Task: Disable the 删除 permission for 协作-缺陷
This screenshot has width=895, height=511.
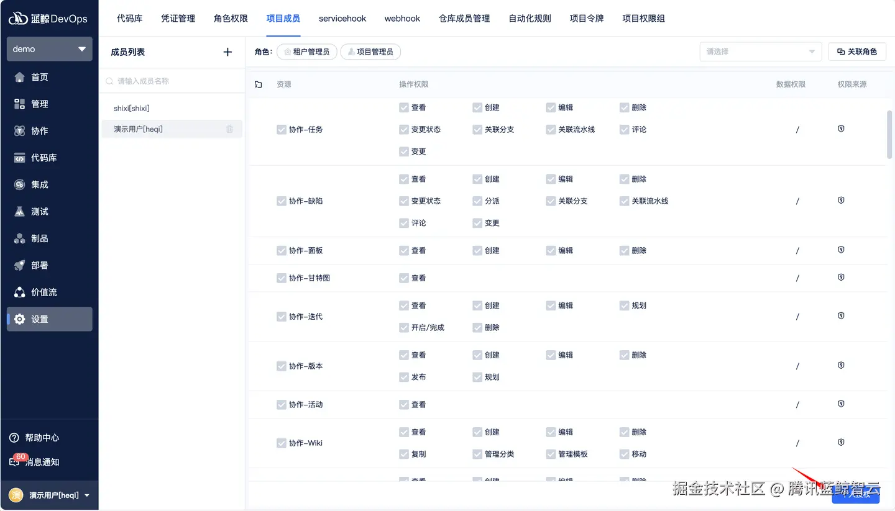Action: [x=623, y=179]
